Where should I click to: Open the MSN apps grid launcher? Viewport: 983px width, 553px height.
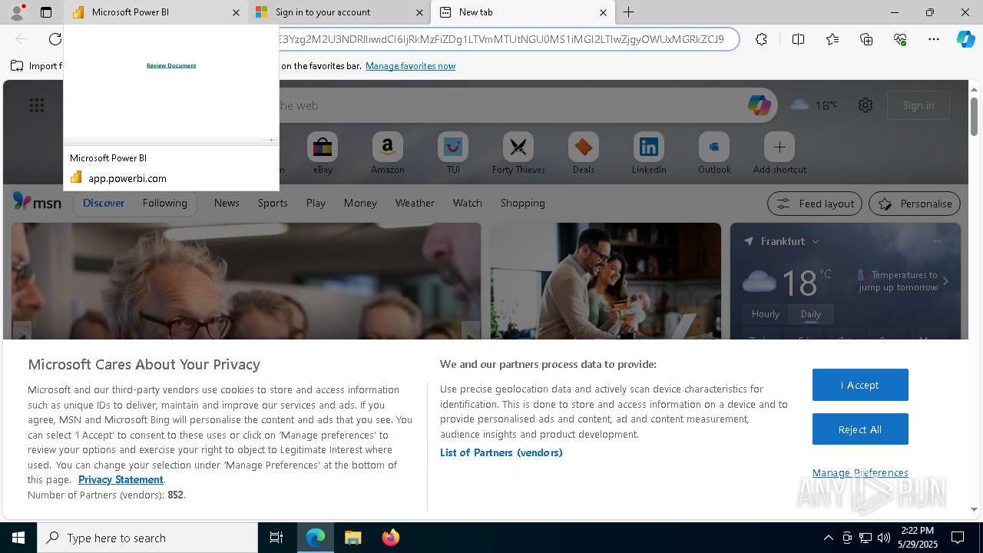coord(37,105)
